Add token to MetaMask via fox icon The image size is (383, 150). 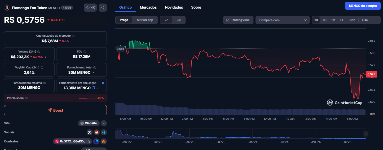[x=104, y=141]
